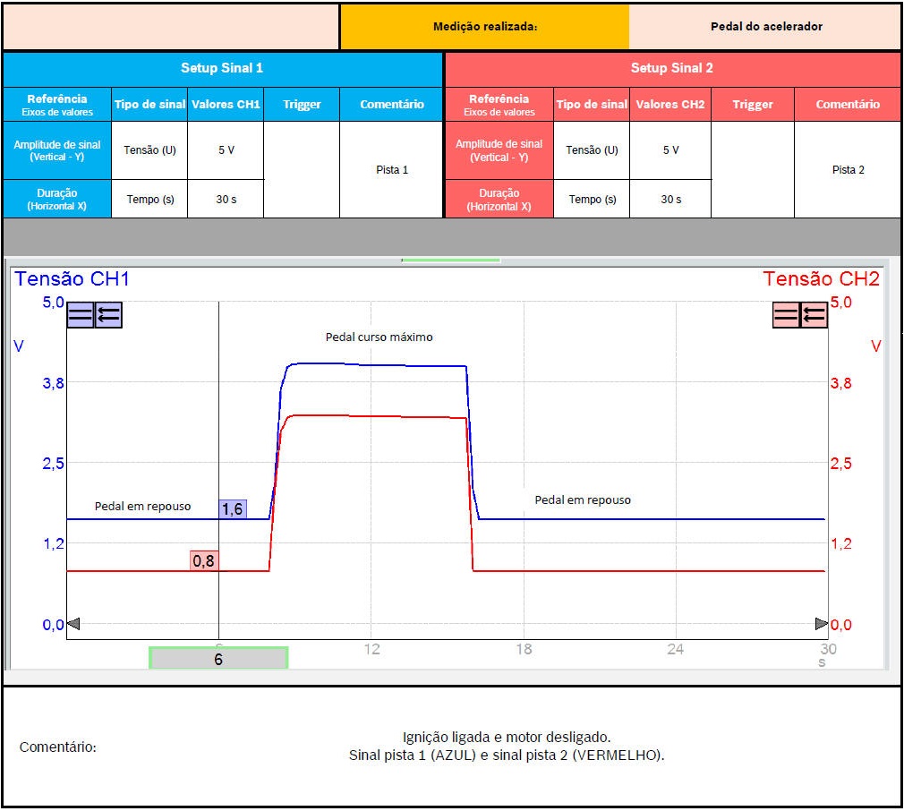Click the Pista 1 comment cell

(392, 170)
